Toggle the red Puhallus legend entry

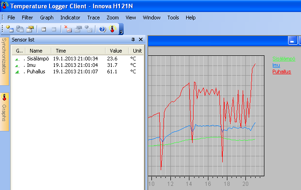point(282,72)
